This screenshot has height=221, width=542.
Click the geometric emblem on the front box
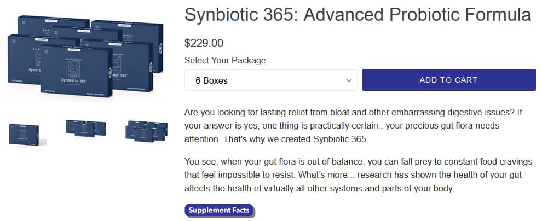[73, 69]
